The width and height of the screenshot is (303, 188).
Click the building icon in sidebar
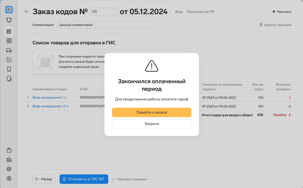click(x=9, y=159)
